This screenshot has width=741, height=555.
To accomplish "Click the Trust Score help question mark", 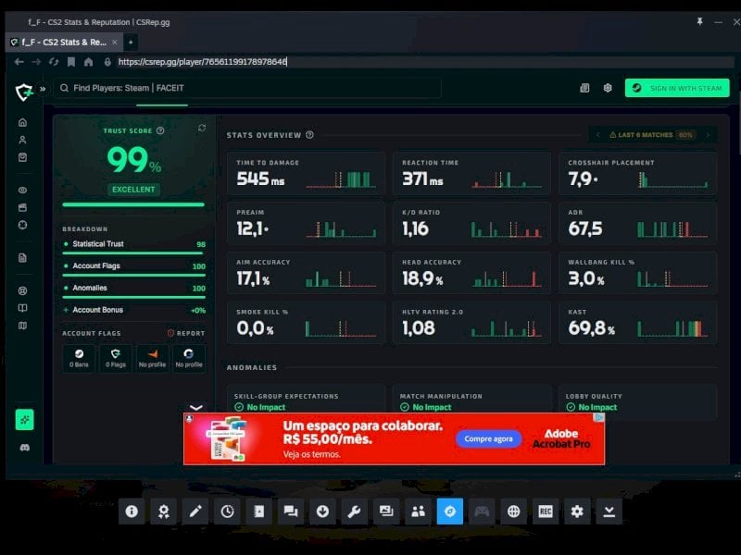I will [160, 130].
